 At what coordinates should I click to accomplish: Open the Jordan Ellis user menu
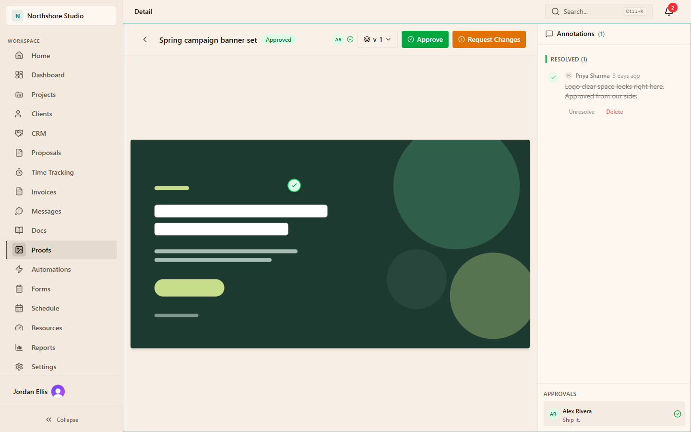[39, 392]
